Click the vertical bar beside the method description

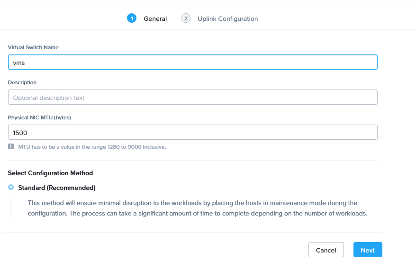(x=11, y=208)
